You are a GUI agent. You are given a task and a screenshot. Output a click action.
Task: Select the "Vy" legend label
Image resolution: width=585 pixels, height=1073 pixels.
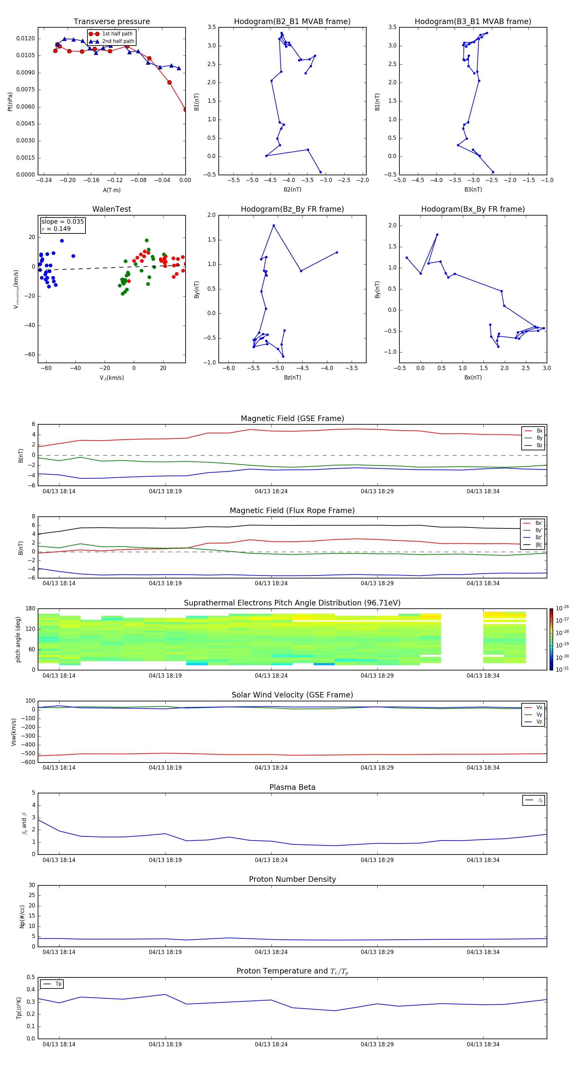click(x=539, y=715)
